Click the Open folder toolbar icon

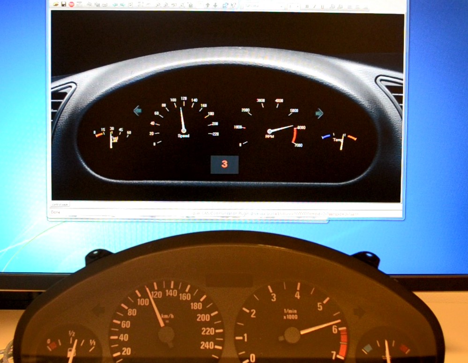pos(56,4)
